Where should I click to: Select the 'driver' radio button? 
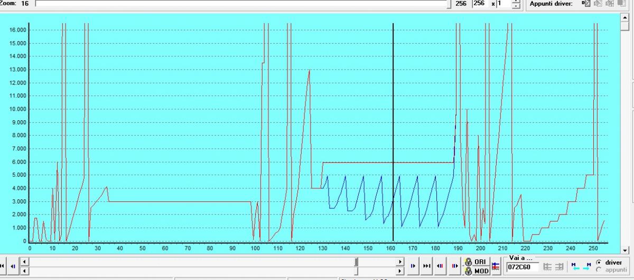click(x=599, y=262)
